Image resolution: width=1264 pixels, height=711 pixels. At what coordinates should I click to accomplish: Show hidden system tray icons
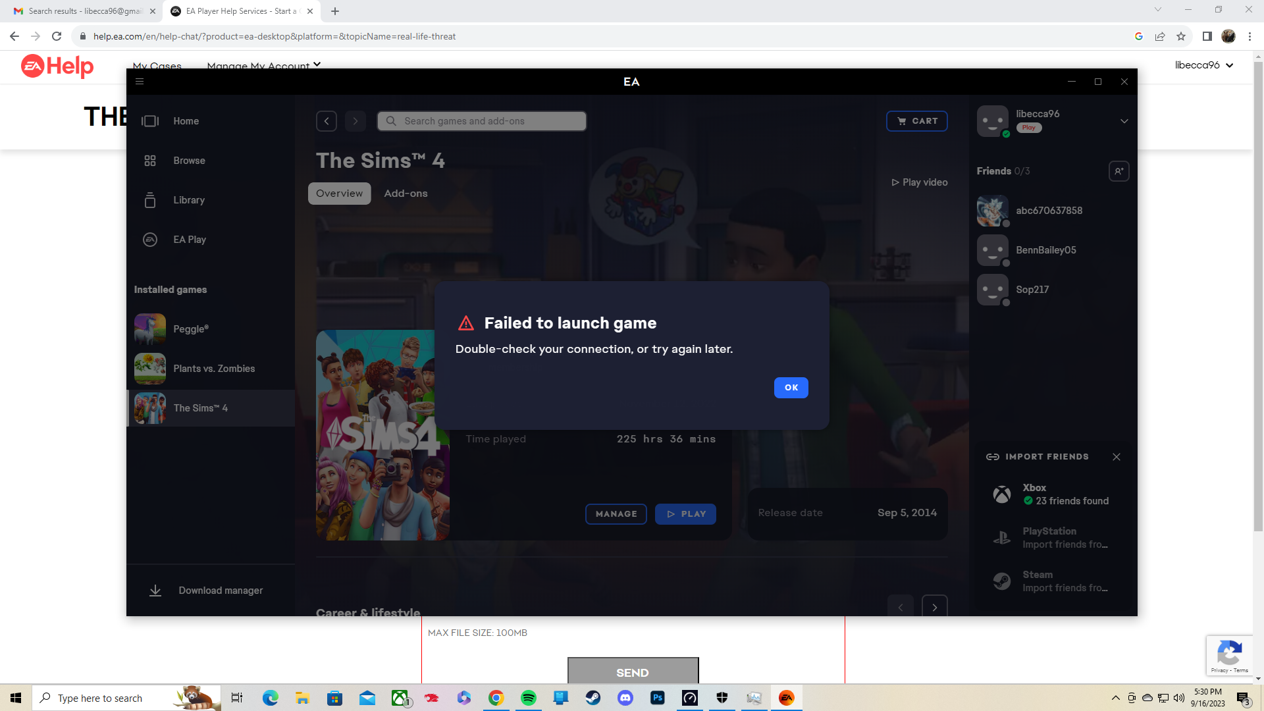point(1115,698)
